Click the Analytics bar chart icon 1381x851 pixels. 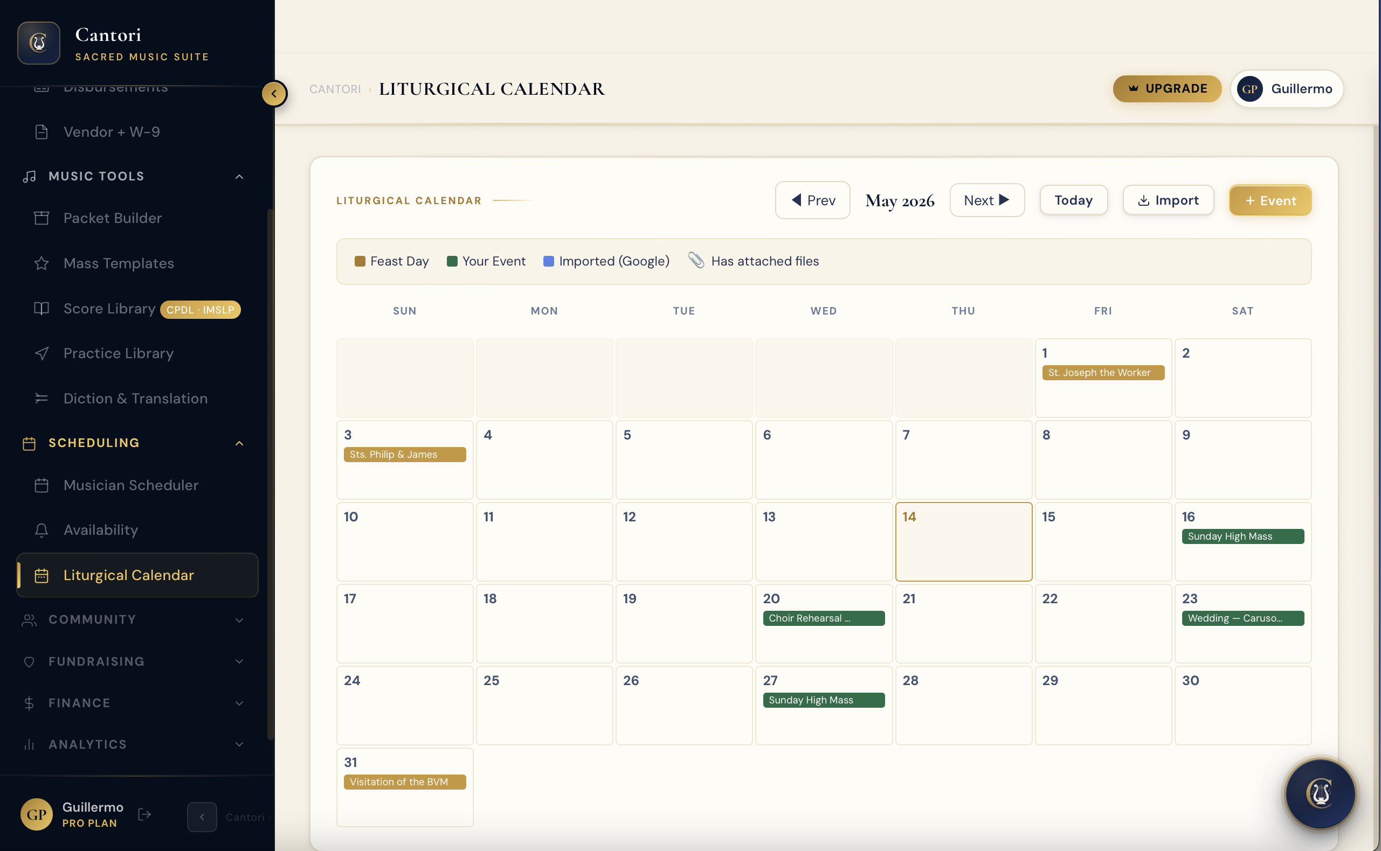click(x=29, y=744)
